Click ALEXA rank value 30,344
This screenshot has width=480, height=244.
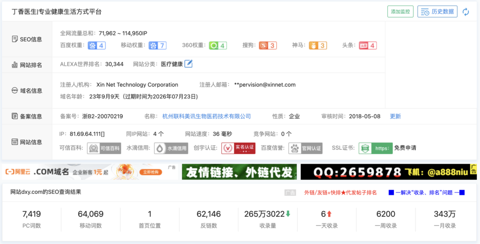click(x=114, y=64)
